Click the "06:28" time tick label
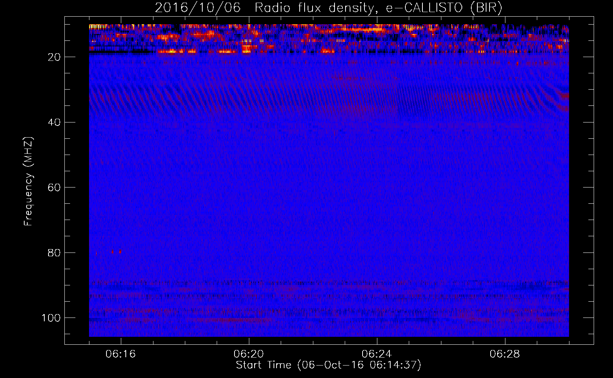613x378 pixels. coord(505,354)
